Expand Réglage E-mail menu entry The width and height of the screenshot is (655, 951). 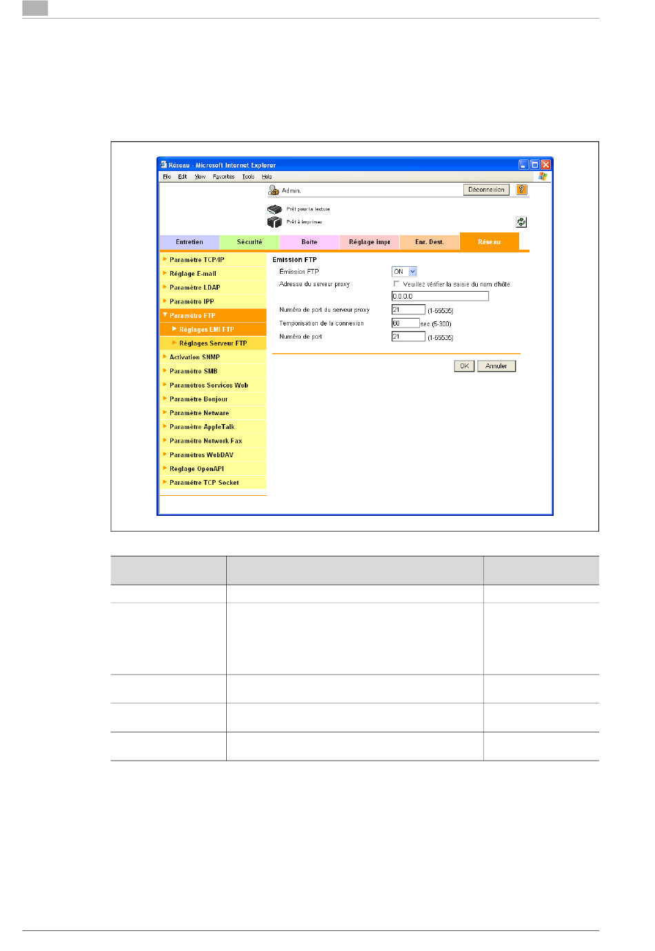[x=213, y=274]
